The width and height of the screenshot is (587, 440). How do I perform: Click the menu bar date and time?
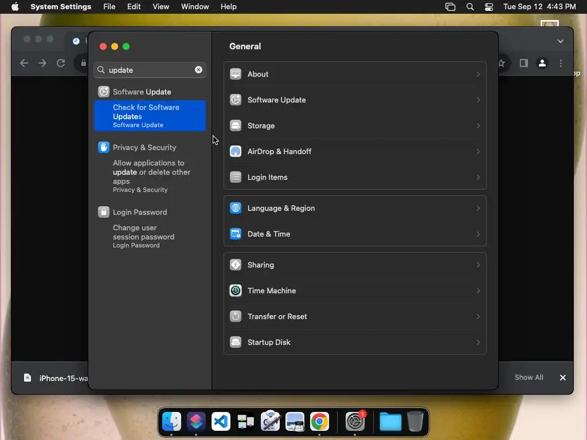pyautogui.click(x=539, y=7)
